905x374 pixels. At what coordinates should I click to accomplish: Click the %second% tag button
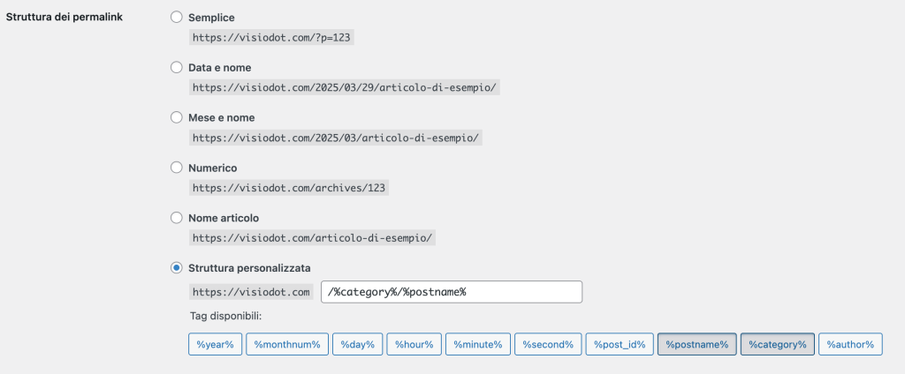547,344
